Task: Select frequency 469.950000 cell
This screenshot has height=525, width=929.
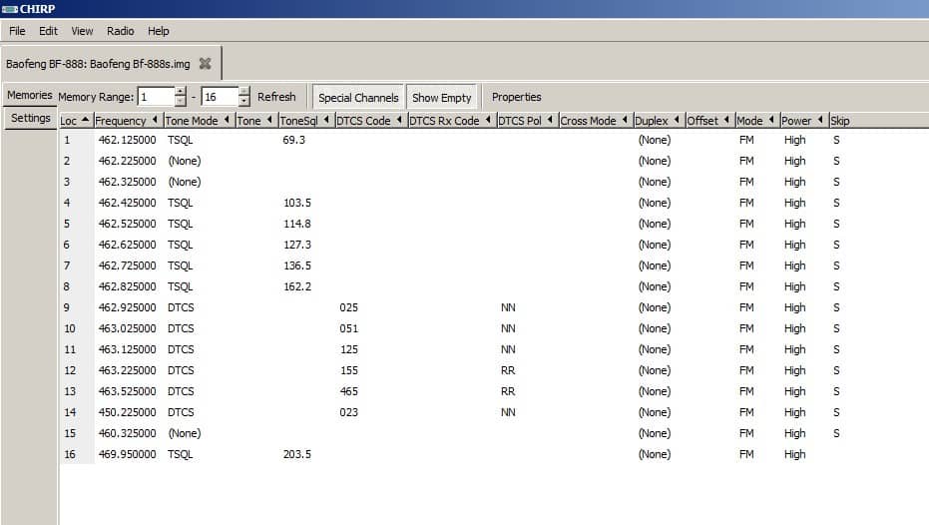Action: [x=128, y=454]
